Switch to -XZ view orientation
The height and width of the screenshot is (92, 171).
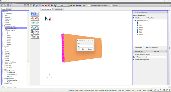point(37,23)
